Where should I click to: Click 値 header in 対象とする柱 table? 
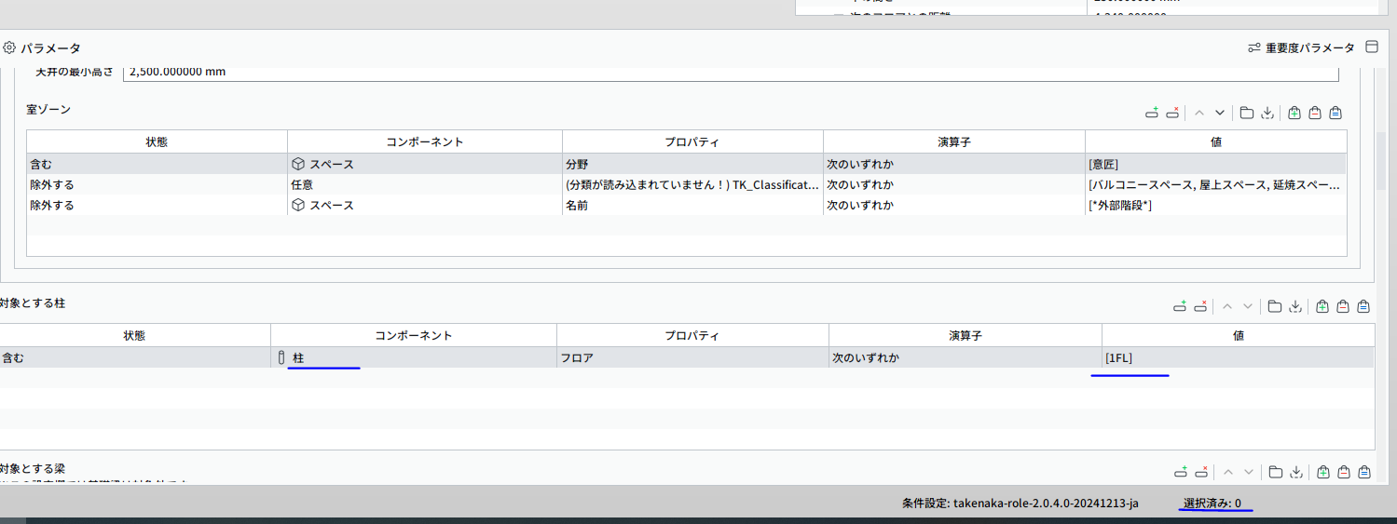click(x=1238, y=335)
